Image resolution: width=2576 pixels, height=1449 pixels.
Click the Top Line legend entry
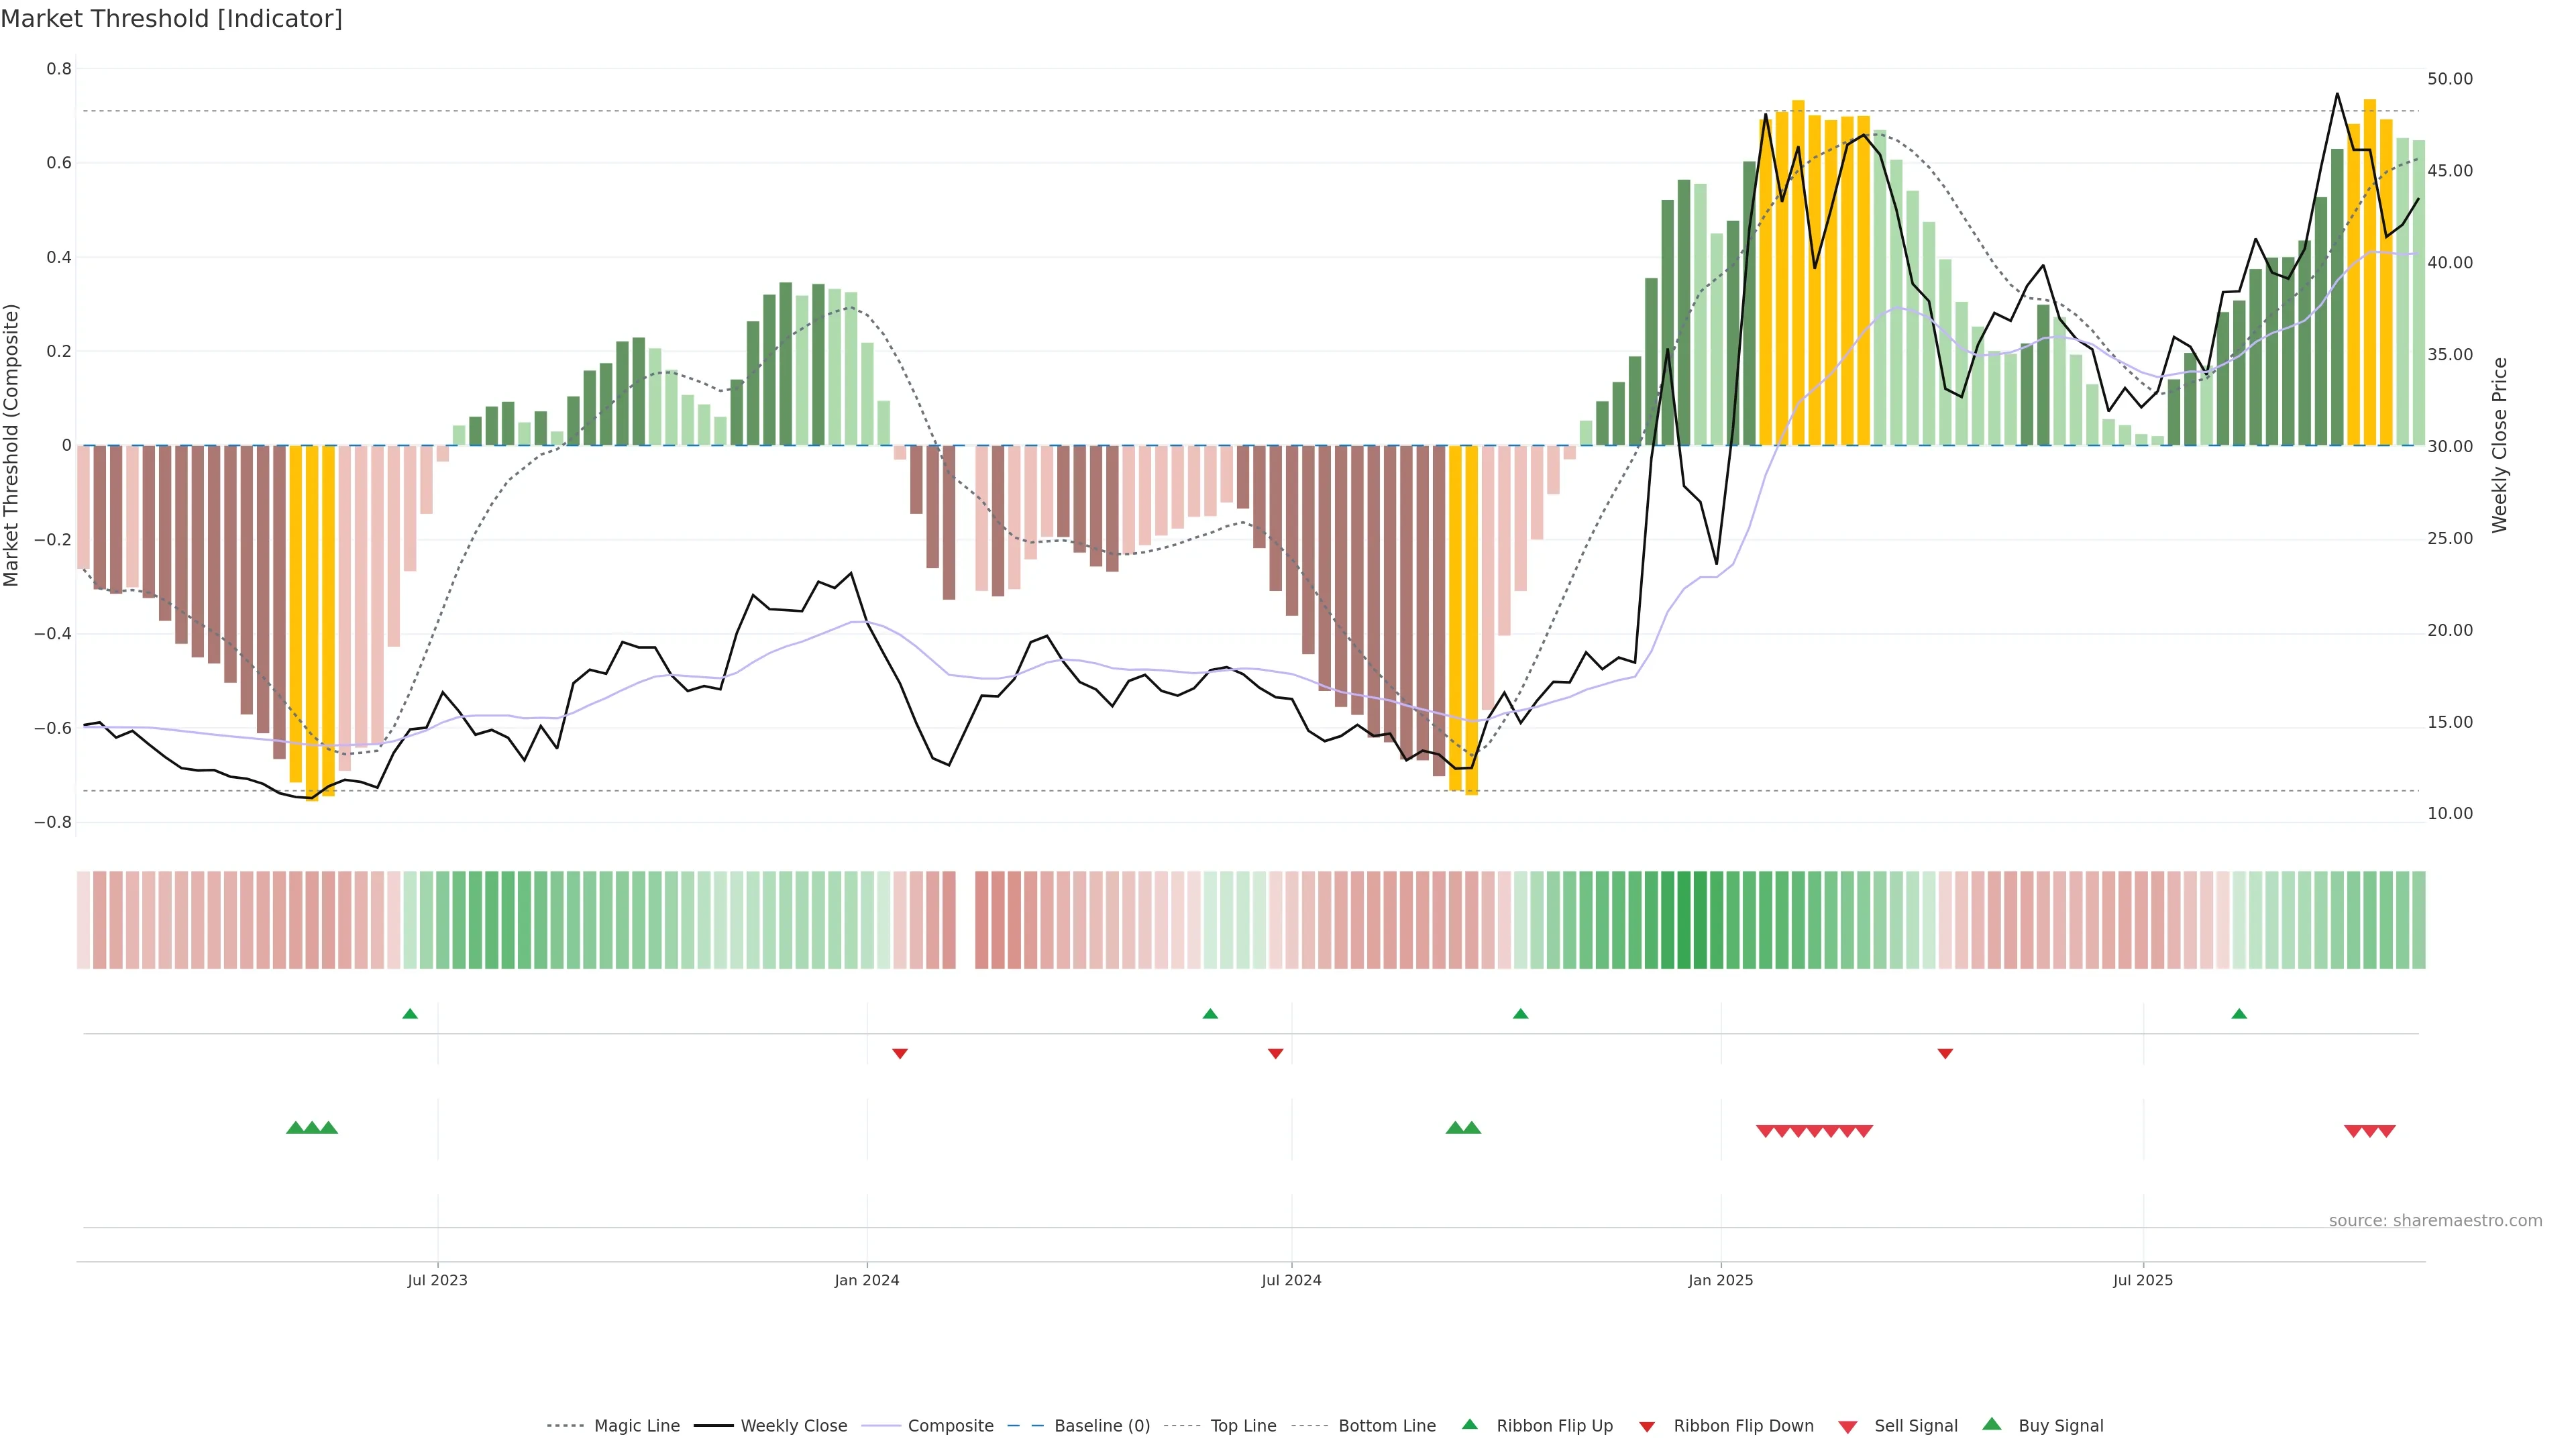pyautogui.click(x=1243, y=1426)
